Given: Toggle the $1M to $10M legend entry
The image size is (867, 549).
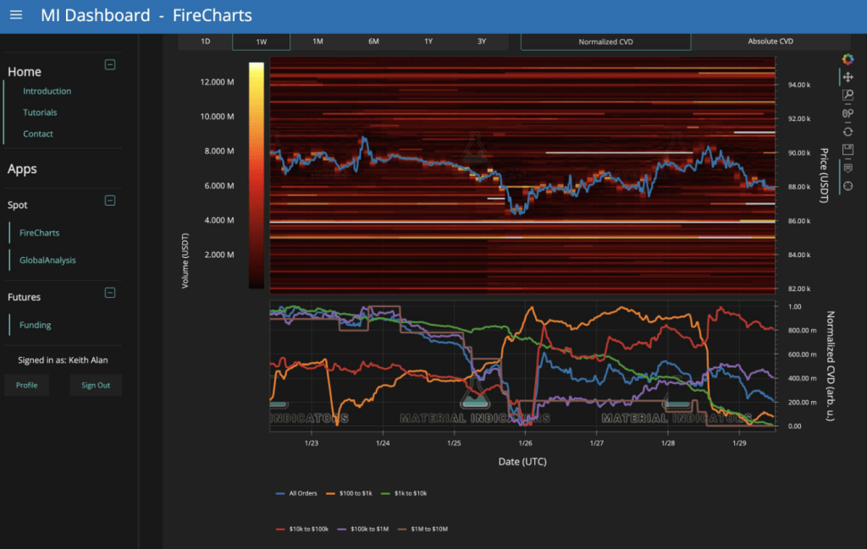Looking at the screenshot, I should (430, 528).
